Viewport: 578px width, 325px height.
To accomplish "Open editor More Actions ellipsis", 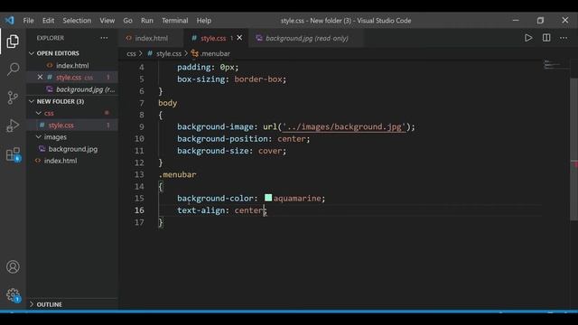I will (564, 38).
